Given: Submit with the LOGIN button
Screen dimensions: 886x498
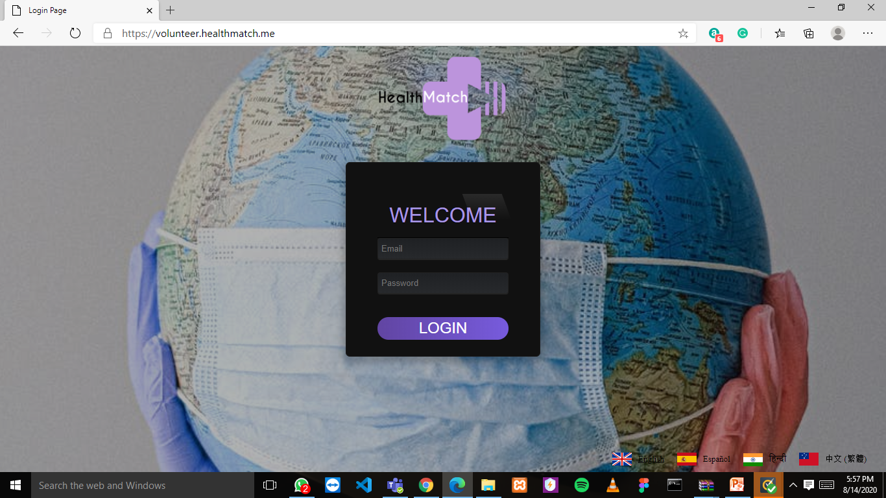Looking at the screenshot, I should [443, 328].
